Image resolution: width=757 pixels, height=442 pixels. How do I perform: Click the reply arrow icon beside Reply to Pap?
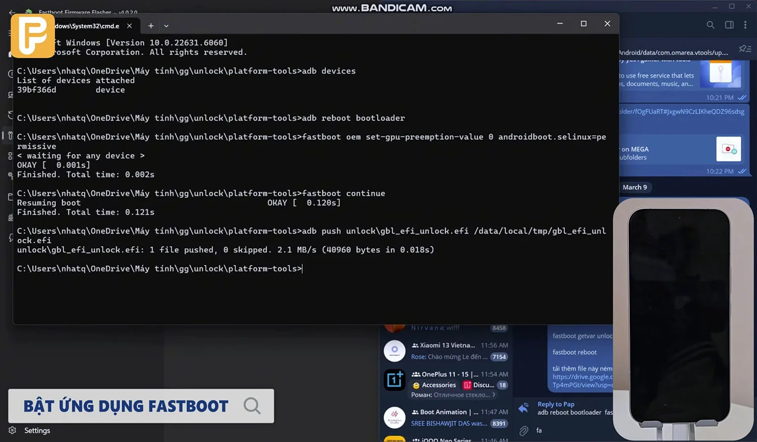pyautogui.click(x=523, y=408)
